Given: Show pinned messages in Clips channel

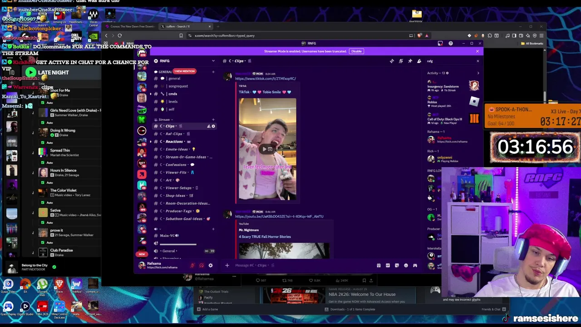Looking at the screenshot, I should pyautogui.click(x=410, y=61).
